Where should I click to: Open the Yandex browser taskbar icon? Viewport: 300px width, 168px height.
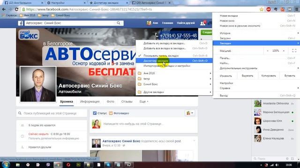[x=28, y=165]
